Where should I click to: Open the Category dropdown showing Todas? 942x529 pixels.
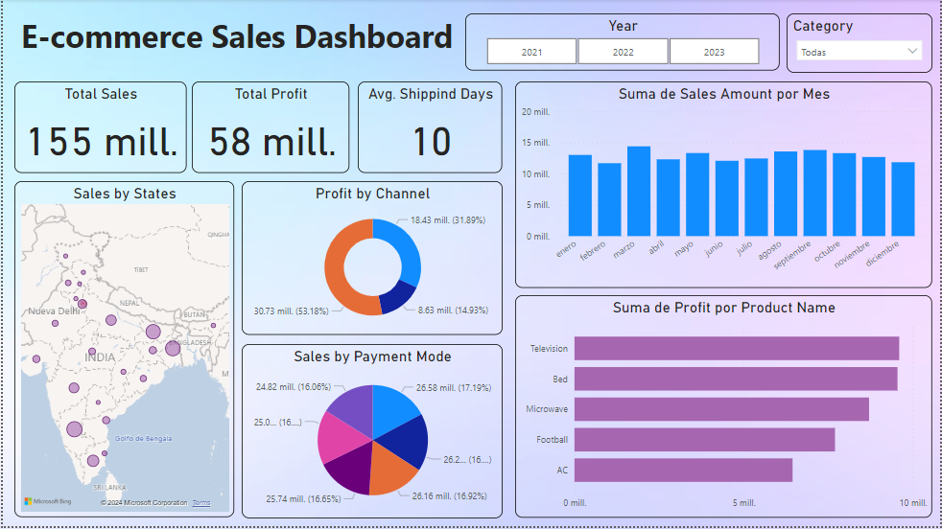point(849,52)
